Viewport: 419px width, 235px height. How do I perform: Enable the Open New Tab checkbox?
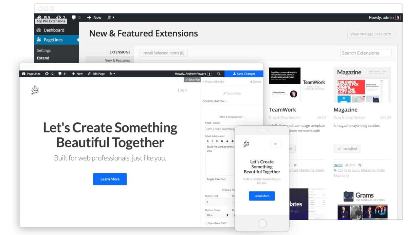tap(207, 223)
